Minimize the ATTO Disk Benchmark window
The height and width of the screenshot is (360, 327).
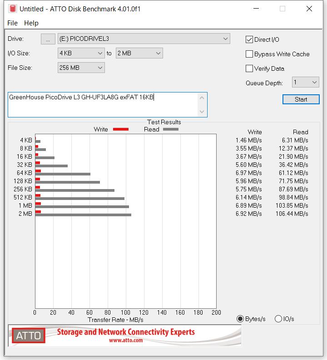click(256, 9)
